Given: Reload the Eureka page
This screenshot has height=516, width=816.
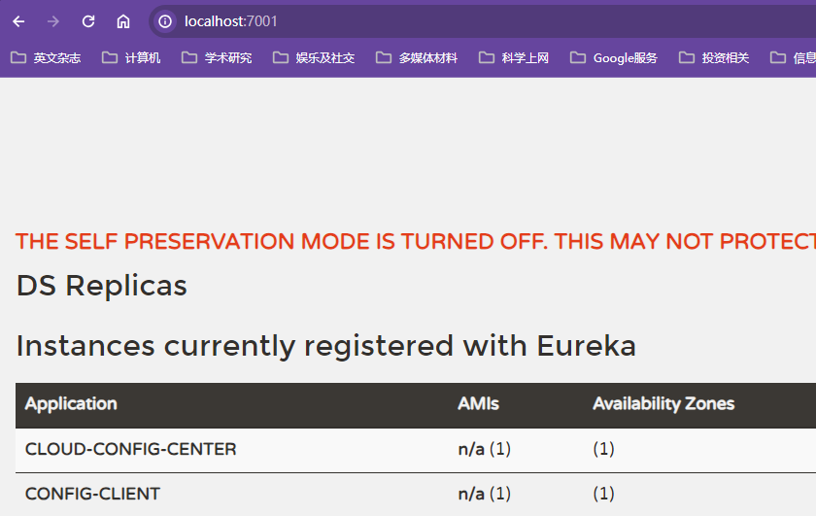Looking at the screenshot, I should pos(88,21).
